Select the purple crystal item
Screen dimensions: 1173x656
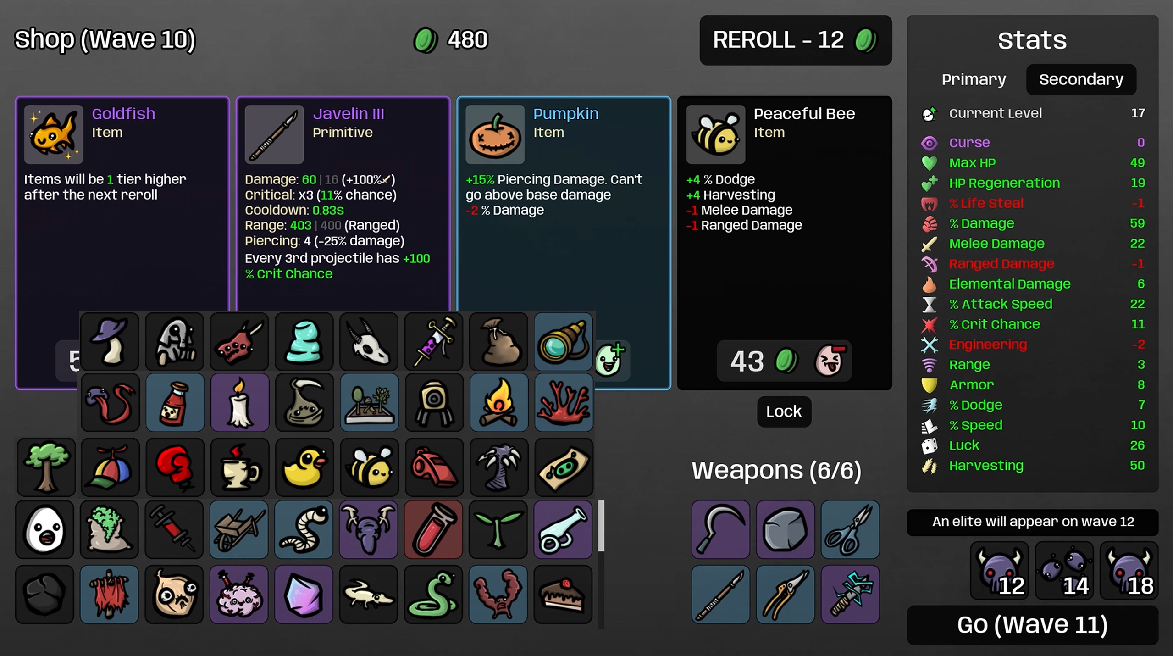pyautogui.click(x=304, y=594)
